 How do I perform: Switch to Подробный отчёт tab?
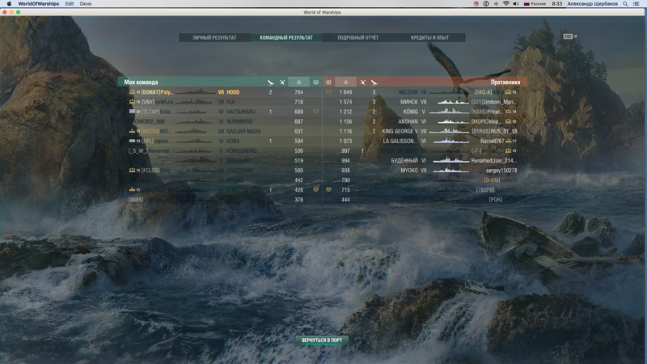pos(357,37)
